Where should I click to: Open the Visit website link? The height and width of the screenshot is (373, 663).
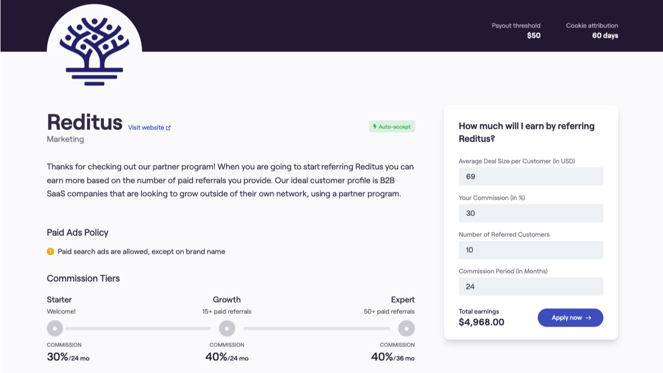(x=146, y=127)
